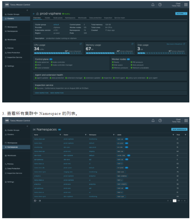
Task: Click the VIEW INSPECTION link
Action: [41, 93]
